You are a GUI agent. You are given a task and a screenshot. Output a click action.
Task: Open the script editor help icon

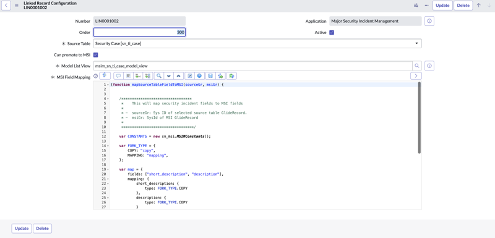coord(199,75)
